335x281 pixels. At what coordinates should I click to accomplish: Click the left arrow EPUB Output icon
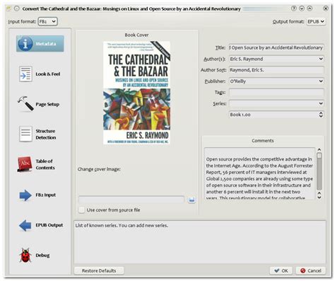pyautogui.click(x=25, y=225)
